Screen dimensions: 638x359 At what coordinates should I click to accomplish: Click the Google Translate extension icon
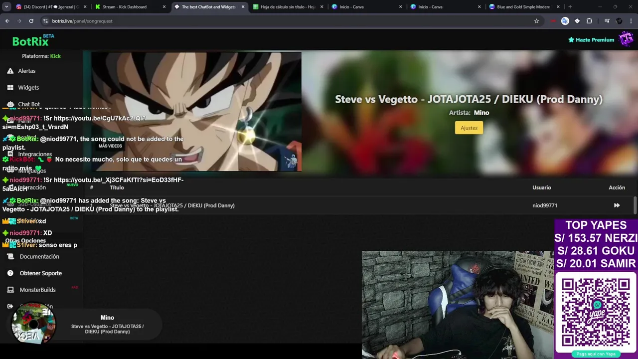coord(565,21)
